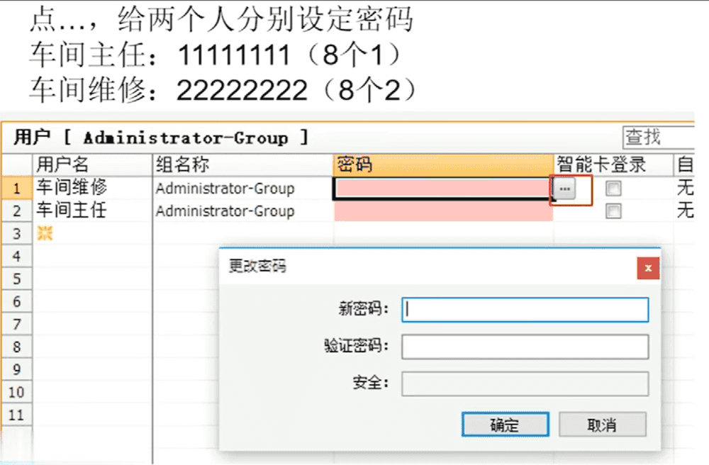
Task: Click the 车间主任 username cell
Action: [x=93, y=211]
